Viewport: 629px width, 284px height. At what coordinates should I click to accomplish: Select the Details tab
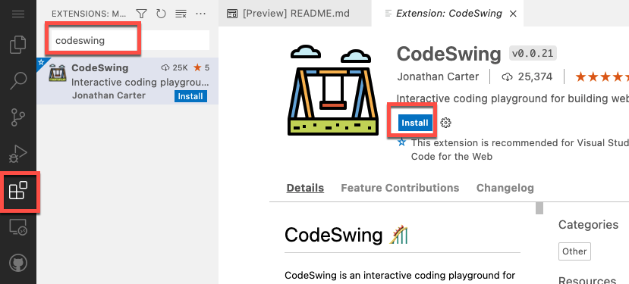tap(305, 188)
